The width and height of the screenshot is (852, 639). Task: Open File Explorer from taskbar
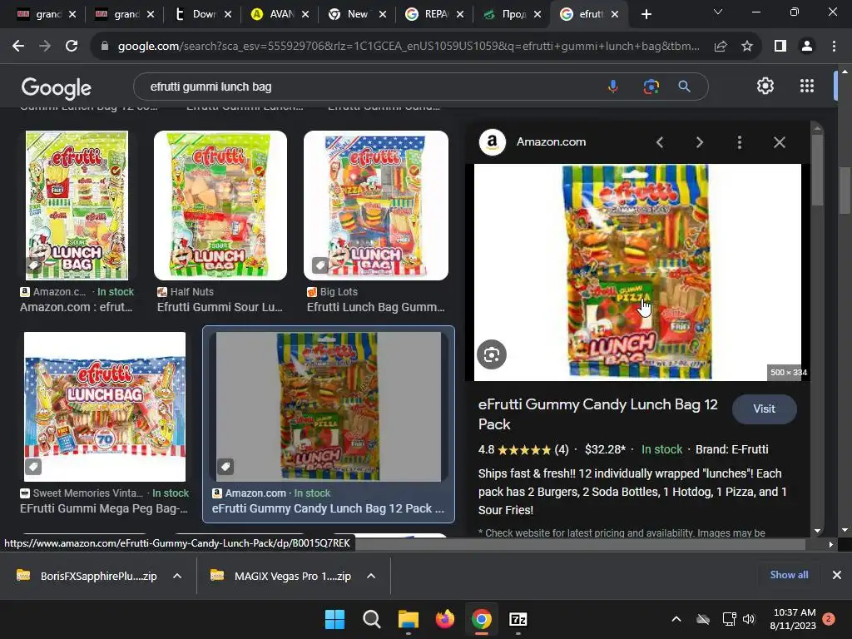[408, 619]
